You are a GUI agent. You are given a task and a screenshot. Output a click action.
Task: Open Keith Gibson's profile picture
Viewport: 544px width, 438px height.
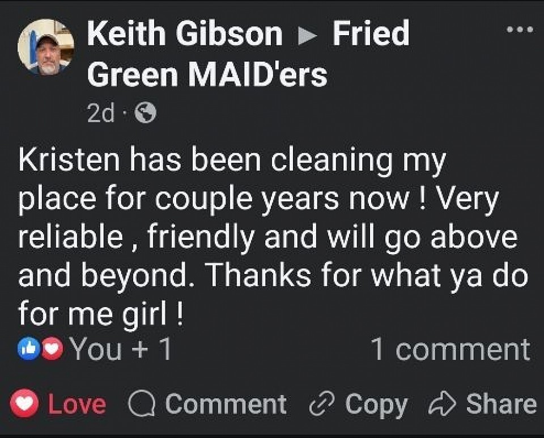(46, 46)
